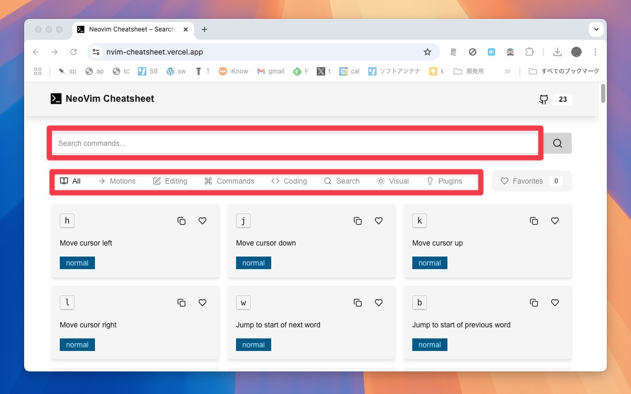Open the GitHub repository icon
This screenshot has width=631, height=394.
(544, 99)
